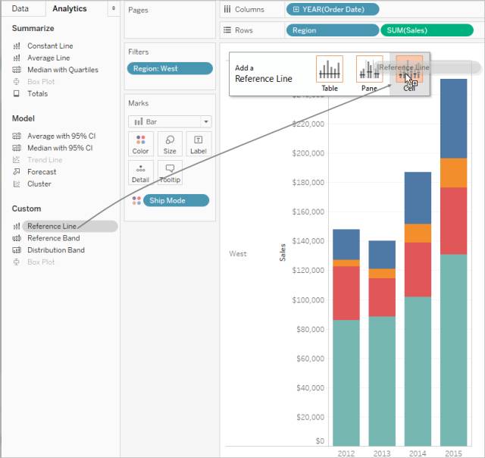Click the Median with 95% CI icon

(x=17, y=148)
